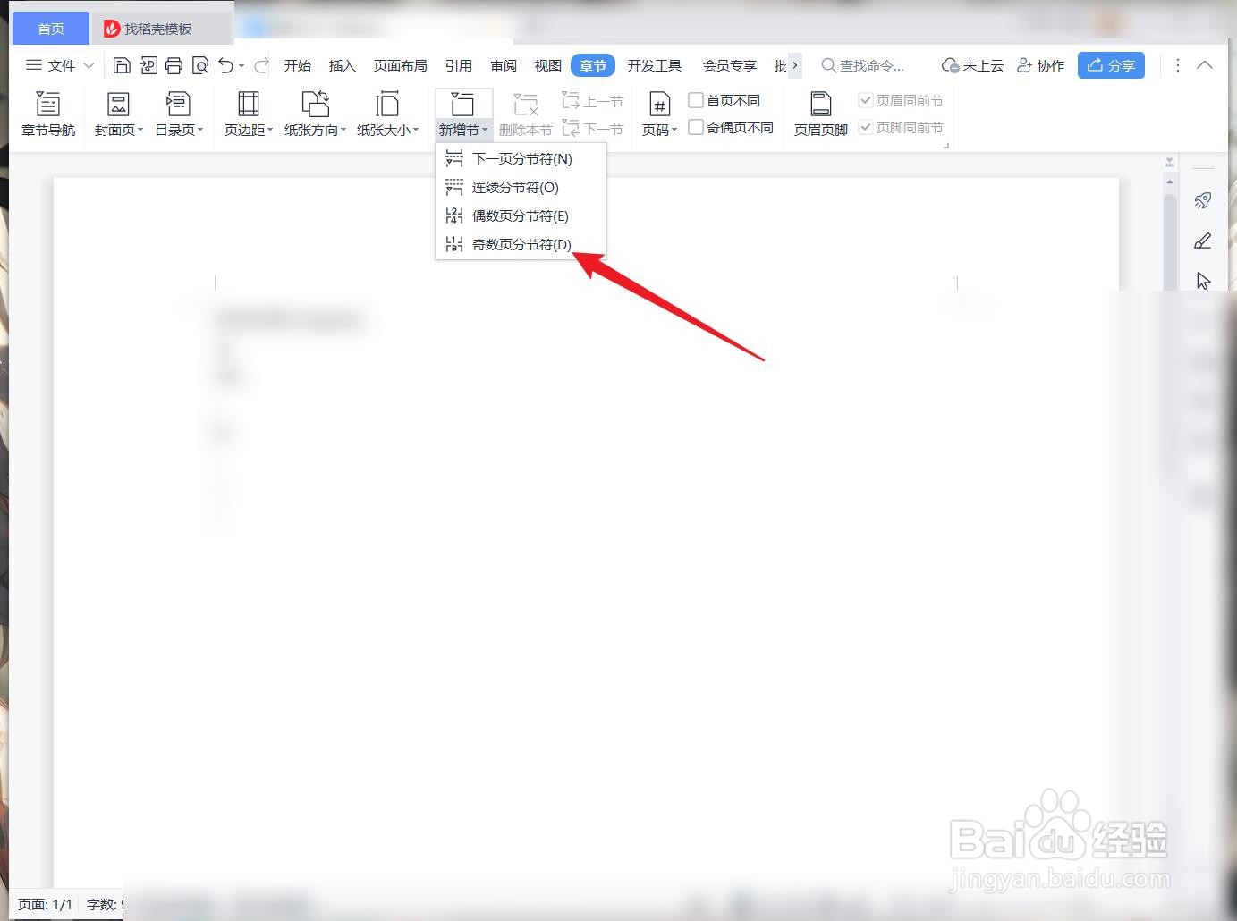Viewport: 1237px width, 921px height.
Task: Open the 章节导航 chapter navigation panel
Action: coord(49,112)
